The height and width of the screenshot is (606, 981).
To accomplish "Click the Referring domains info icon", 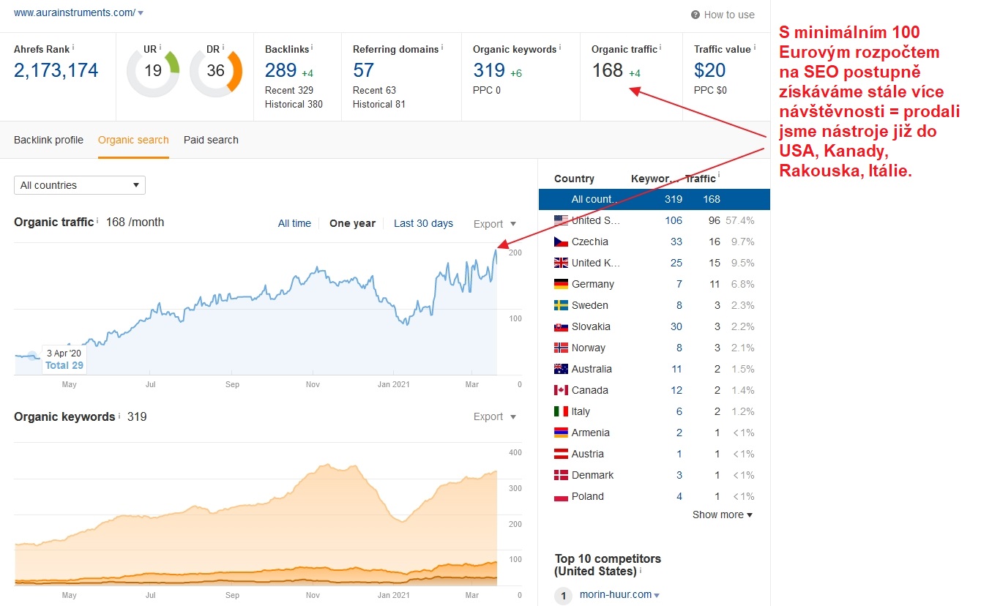I will point(443,48).
